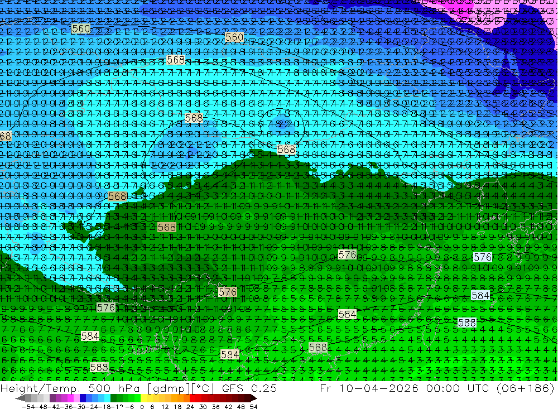Click the '-54' legend value
The width and height of the screenshot is (558, 409).
[x=28, y=407]
